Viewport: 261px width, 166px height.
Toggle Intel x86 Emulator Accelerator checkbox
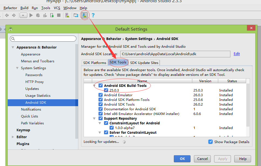click(x=100, y=114)
